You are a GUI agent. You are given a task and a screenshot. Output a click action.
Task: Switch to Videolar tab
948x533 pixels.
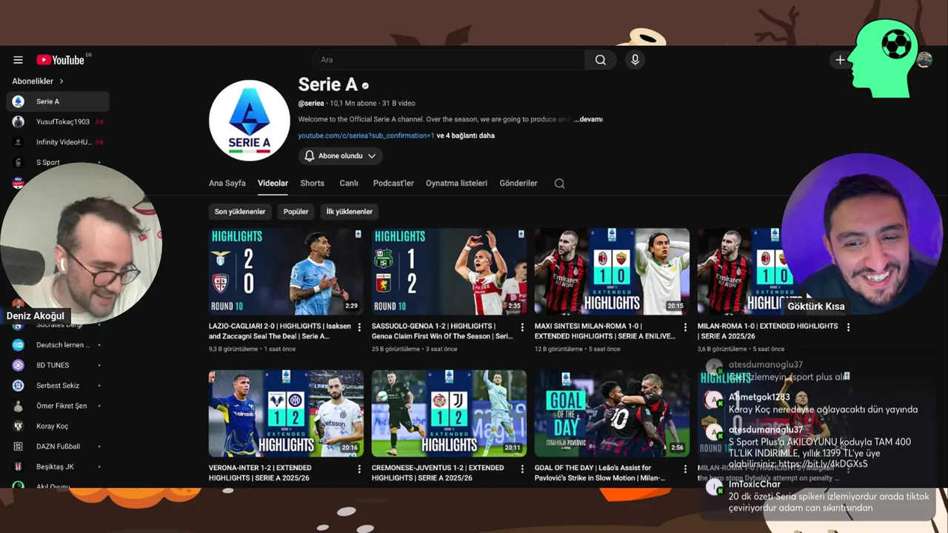point(273,184)
